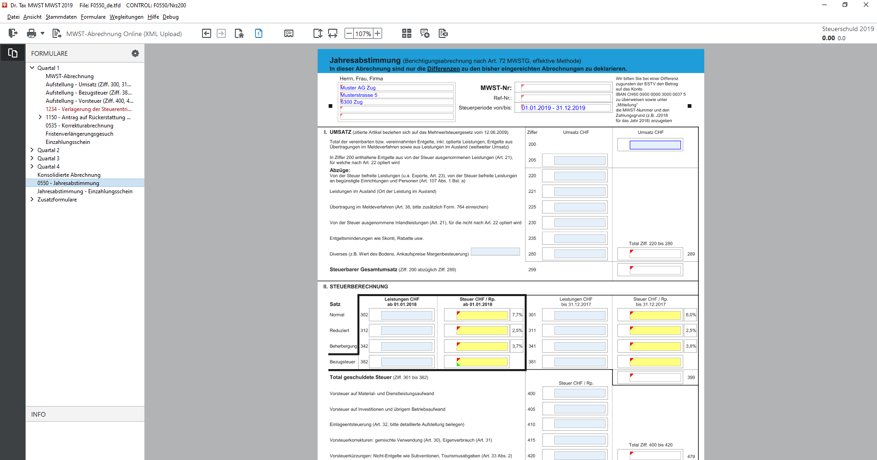Click the Formulare sidebar panel icon
Viewport: 877px width, 460px height.
pyautogui.click(x=13, y=53)
